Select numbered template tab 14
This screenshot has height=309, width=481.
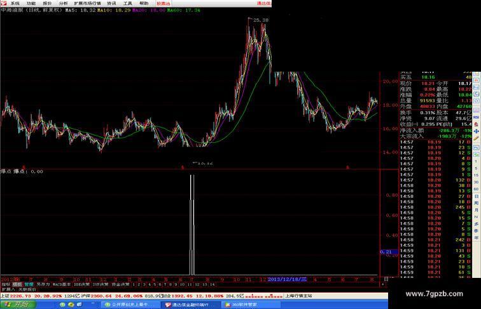click(x=212, y=284)
